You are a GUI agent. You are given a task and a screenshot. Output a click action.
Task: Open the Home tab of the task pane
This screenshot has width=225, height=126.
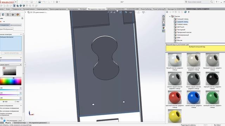[x=163, y=16]
